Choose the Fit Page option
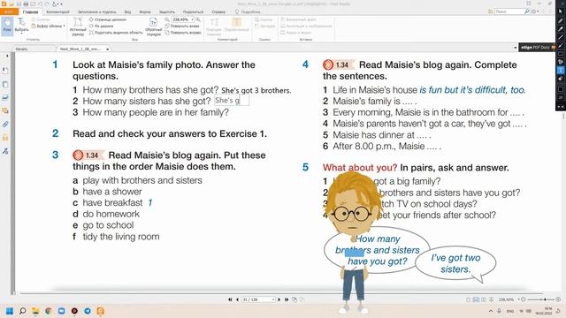Screen dimensions: 566x318 click(108, 19)
